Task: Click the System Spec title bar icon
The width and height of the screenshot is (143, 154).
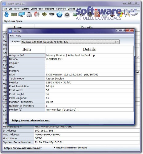Action: pyautogui.click(x=4, y=4)
